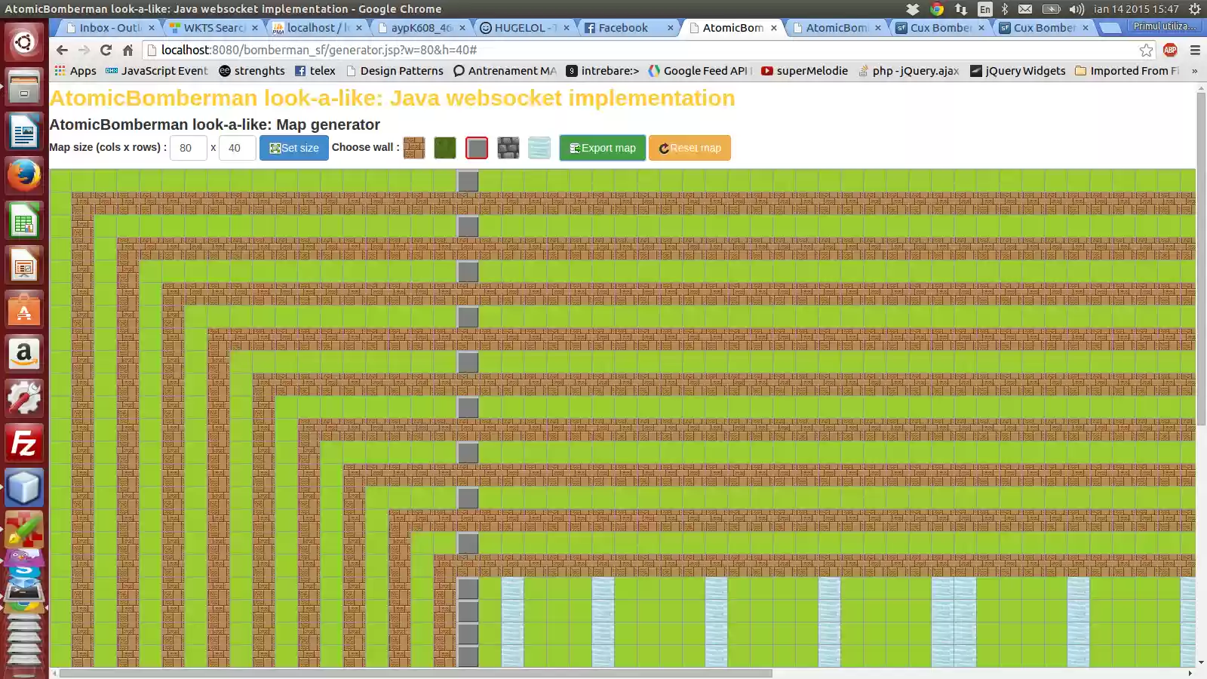Click the map width input field showing 80
1207x679 pixels.
point(188,148)
